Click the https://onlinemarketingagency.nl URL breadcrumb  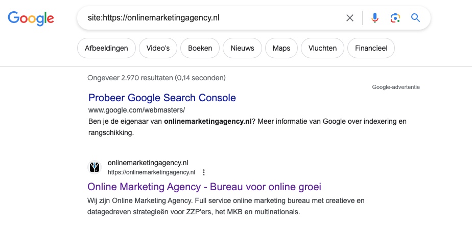point(151,172)
